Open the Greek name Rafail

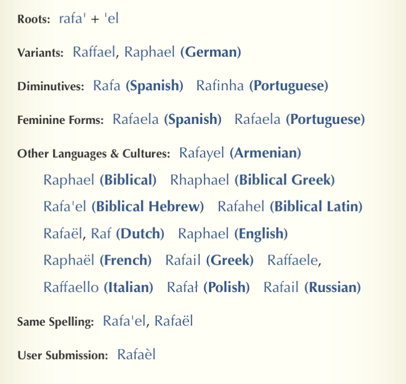[183, 260]
